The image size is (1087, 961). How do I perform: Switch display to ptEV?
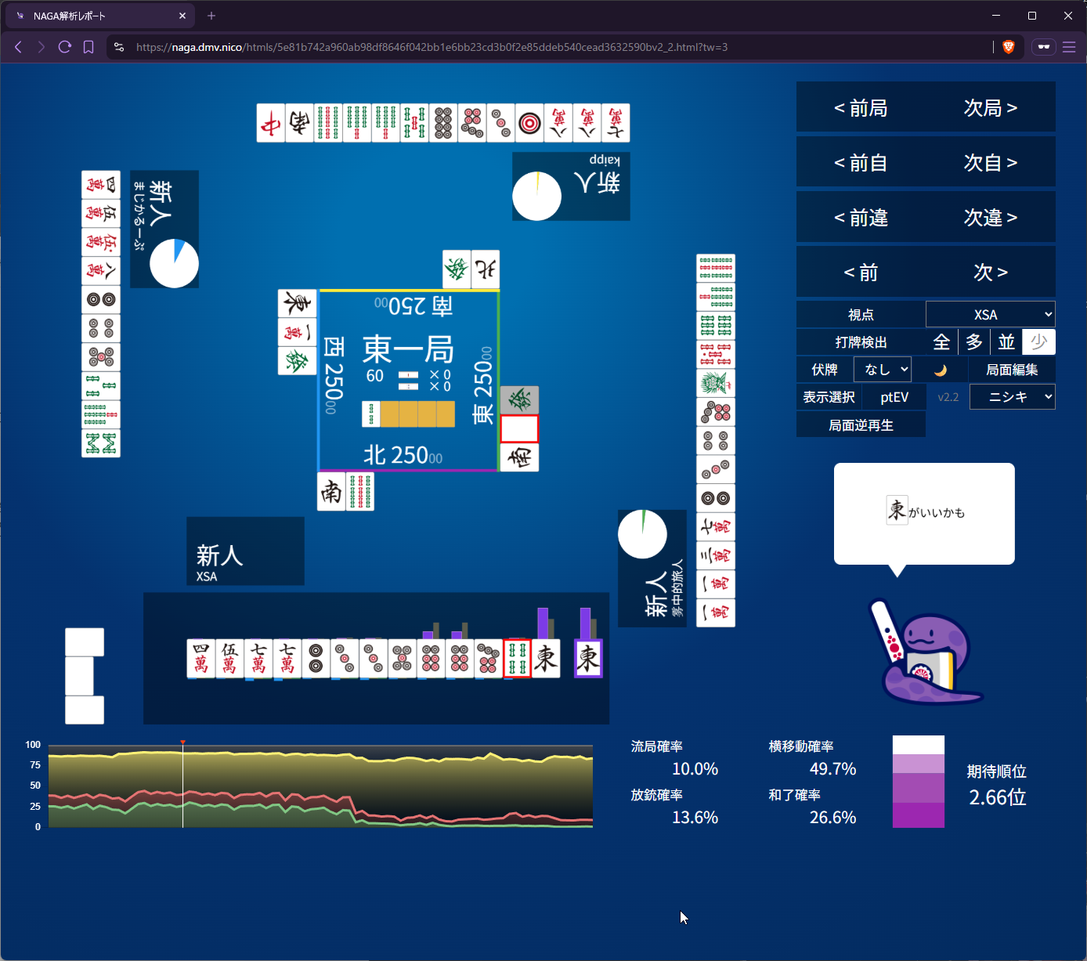pyautogui.click(x=894, y=397)
